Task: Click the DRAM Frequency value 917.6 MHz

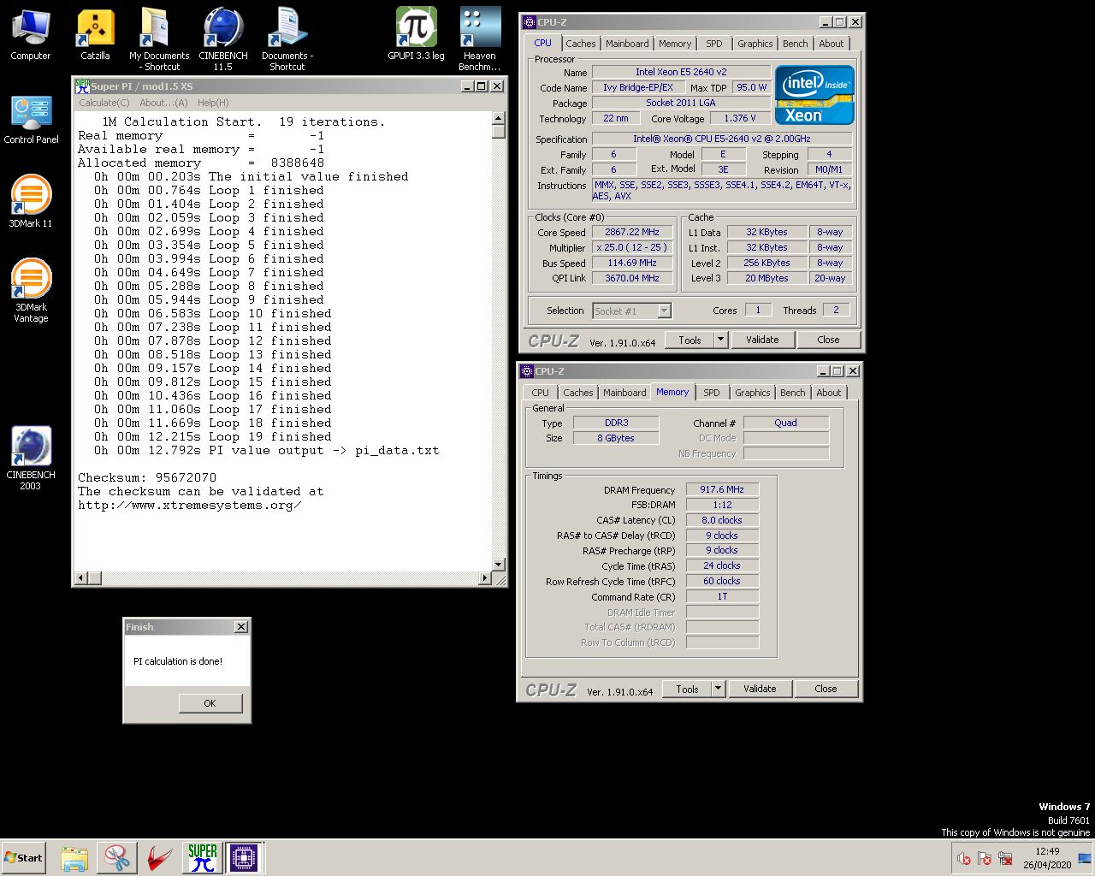Action: [x=722, y=490]
